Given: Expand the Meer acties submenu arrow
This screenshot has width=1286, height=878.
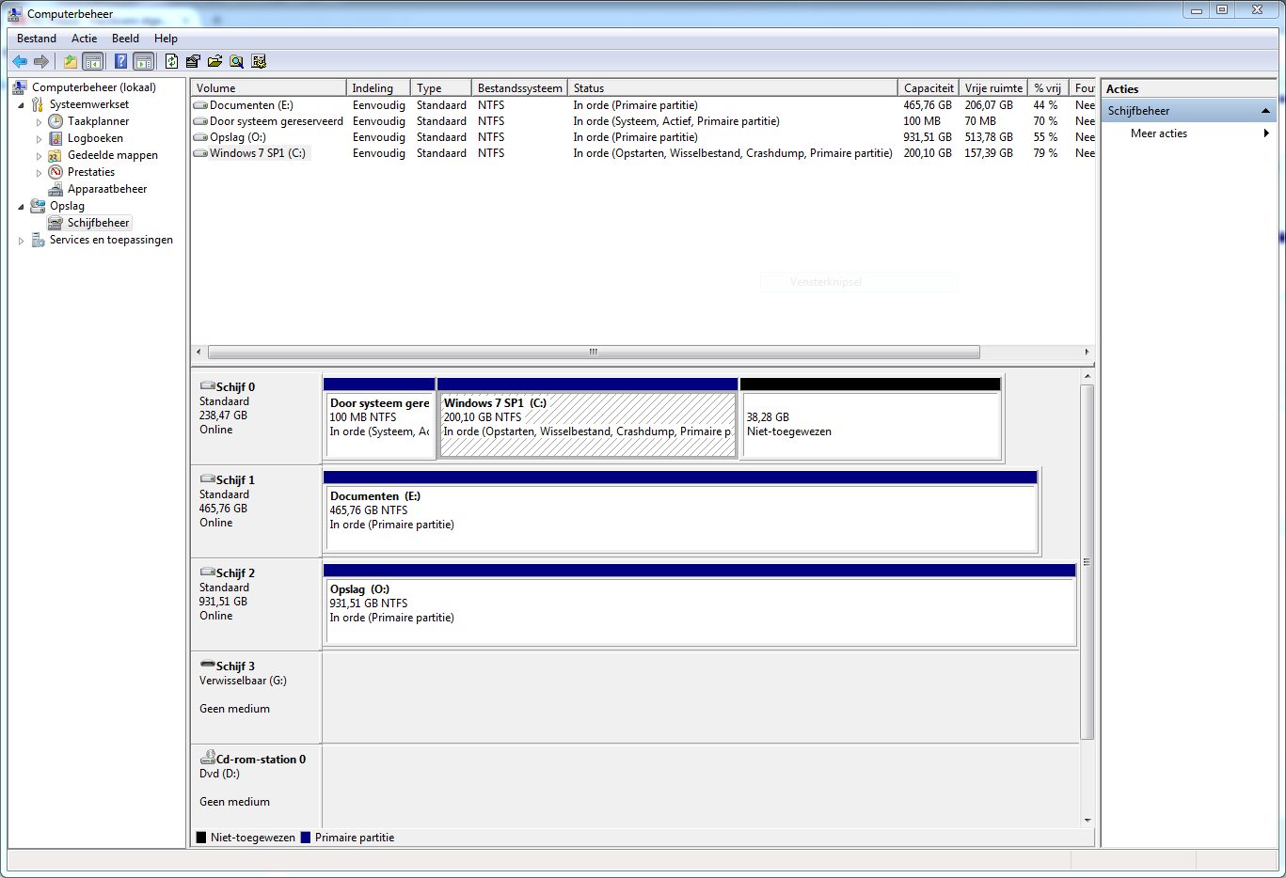Looking at the screenshot, I should pyautogui.click(x=1266, y=133).
